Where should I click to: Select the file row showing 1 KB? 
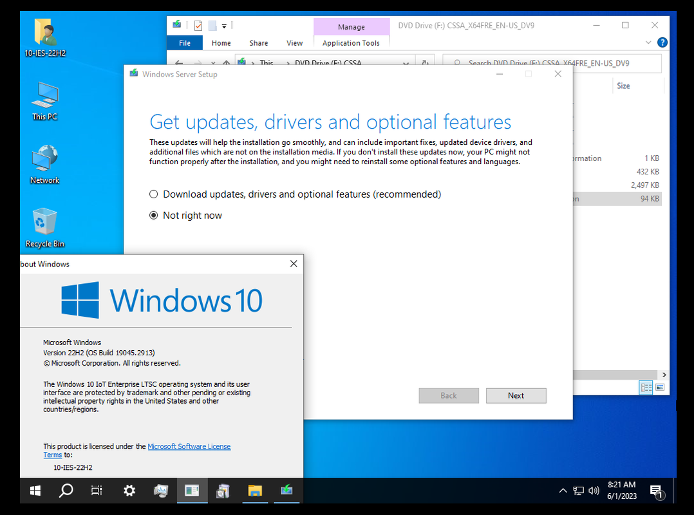point(617,158)
